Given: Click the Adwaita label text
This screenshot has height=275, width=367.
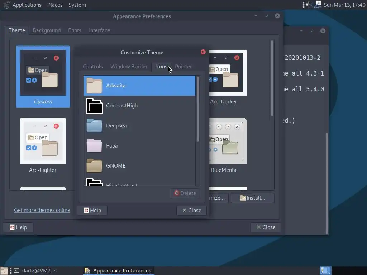Looking at the screenshot, I should (116, 86).
